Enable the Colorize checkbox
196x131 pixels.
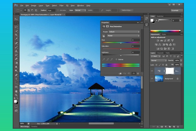116,59
